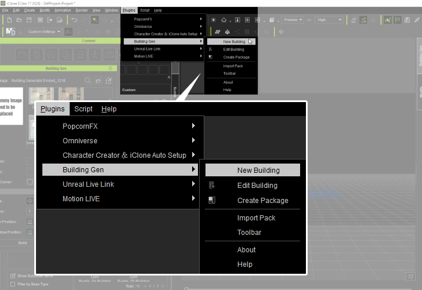Activate the Select Object arrow tool
Image resolution: width=422 pixels, height=290 pixels.
[x=95, y=20]
